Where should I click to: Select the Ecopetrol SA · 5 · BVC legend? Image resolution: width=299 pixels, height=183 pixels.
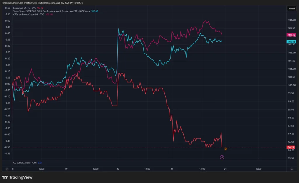pyautogui.click(x=25, y=8)
